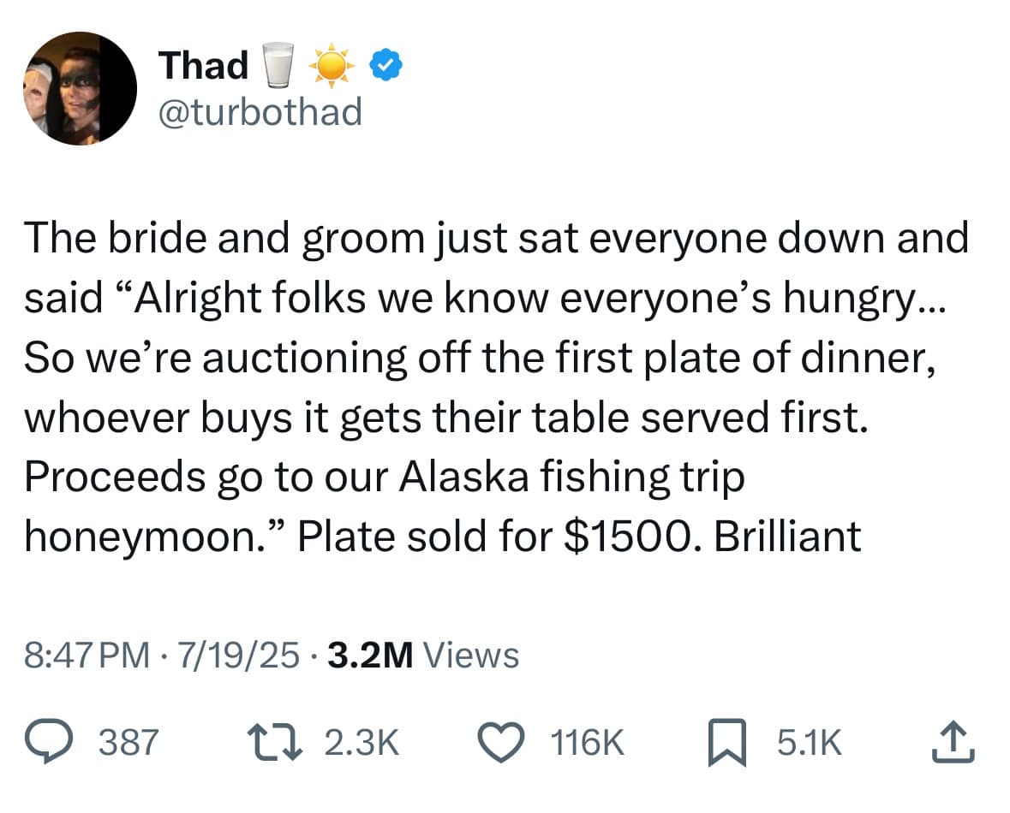The width and height of the screenshot is (1010, 813).
Task: Open the @turbothad handle link
Action: 260,111
